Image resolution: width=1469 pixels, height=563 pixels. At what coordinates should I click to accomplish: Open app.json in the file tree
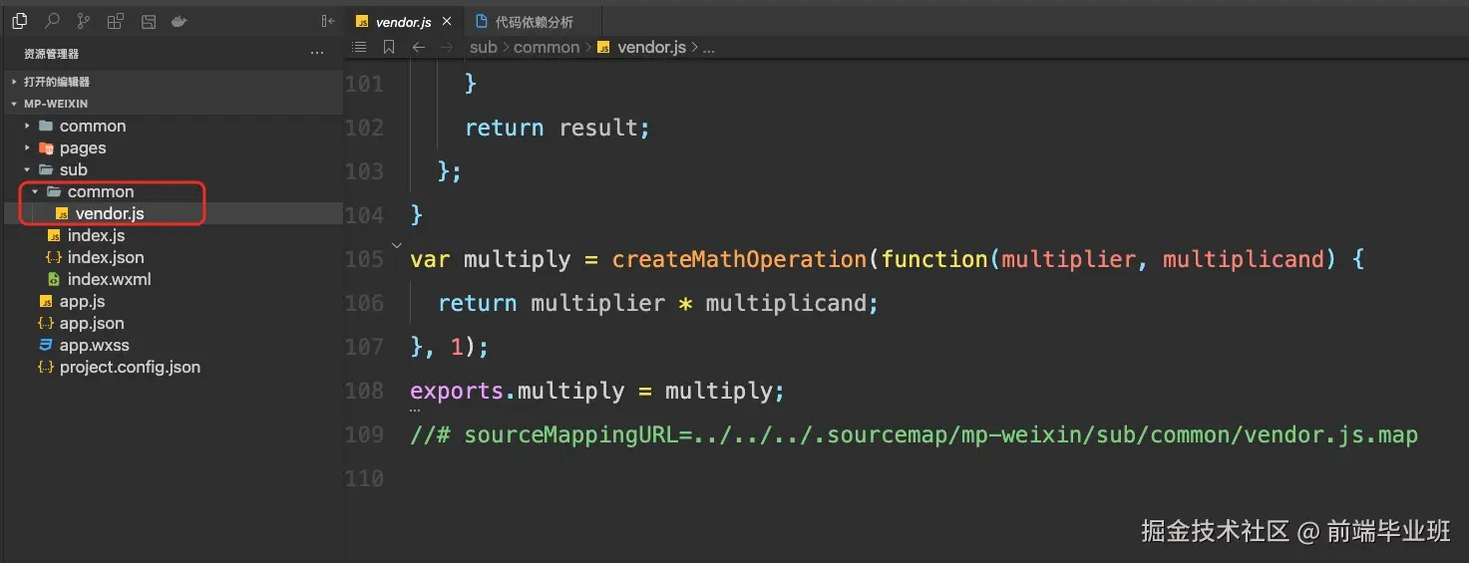[172, 323]
